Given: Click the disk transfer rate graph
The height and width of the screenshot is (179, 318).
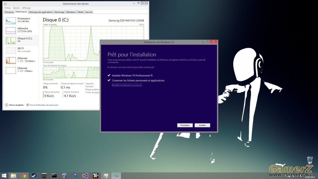Looking at the screenshot, I should tap(71, 72).
